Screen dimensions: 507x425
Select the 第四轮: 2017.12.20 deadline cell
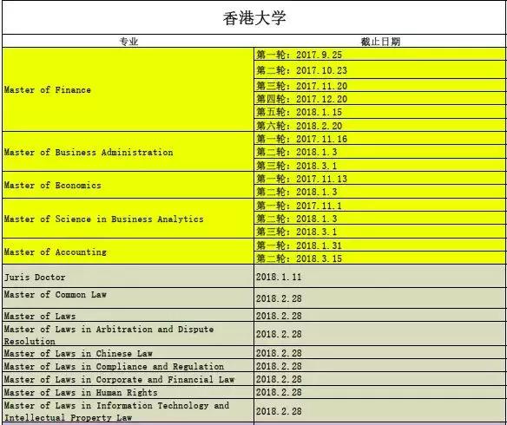pyautogui.click(x=380, y=99)
